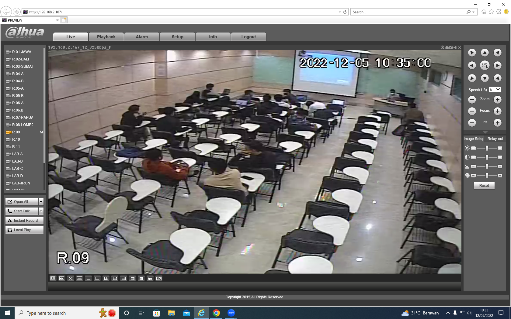
Task: Reset the image settings
Action: tap(484, 186)
